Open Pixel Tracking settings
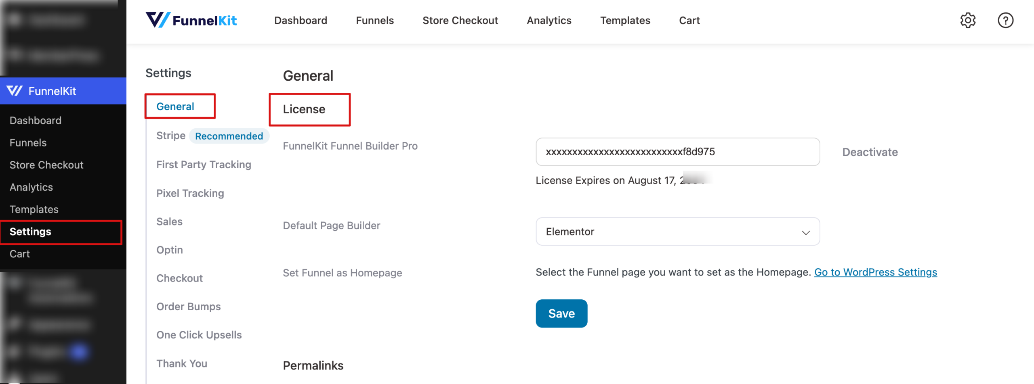This screenshot has width=1034, height=384. tap(190, 193)
